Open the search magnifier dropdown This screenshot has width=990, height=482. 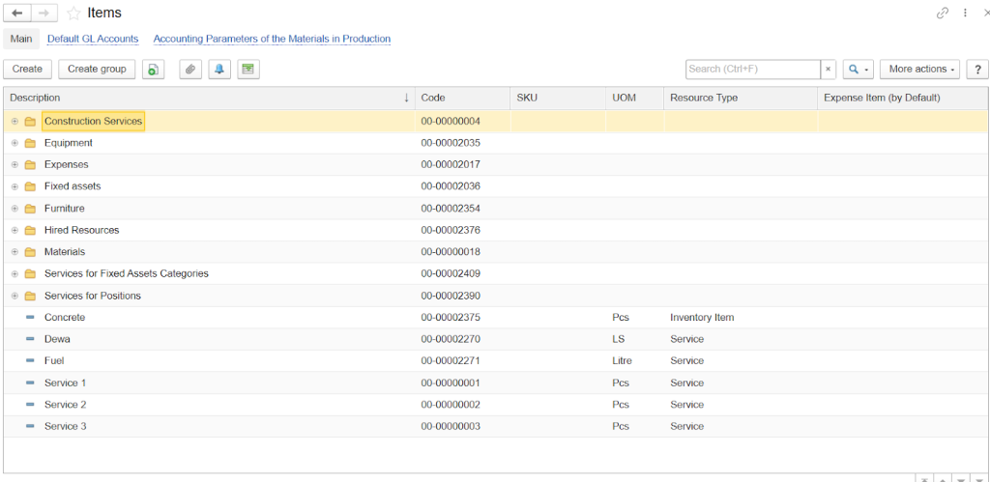click(x=859, y=70)
